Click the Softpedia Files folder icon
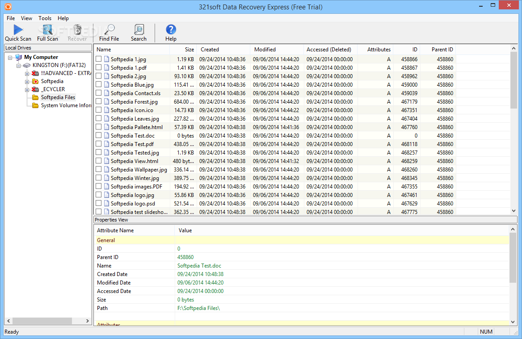Image resolution: width=522 pixels, height=339 pixels. [x=35, y=97]
